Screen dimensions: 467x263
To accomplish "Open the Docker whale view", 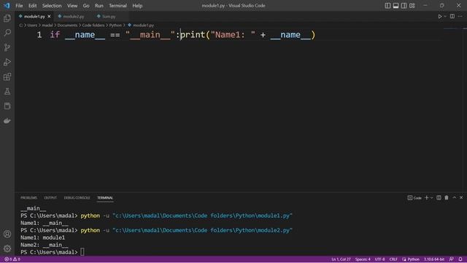I will click(7, 121).
